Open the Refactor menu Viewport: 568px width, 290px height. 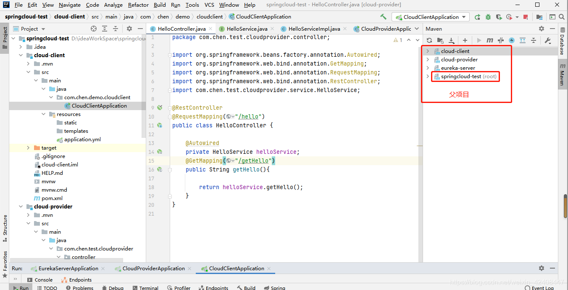coord(138,5)
